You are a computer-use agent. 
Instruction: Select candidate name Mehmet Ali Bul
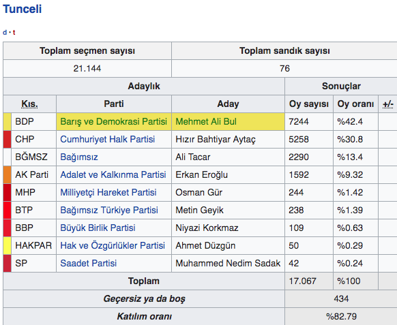[206, 122]
